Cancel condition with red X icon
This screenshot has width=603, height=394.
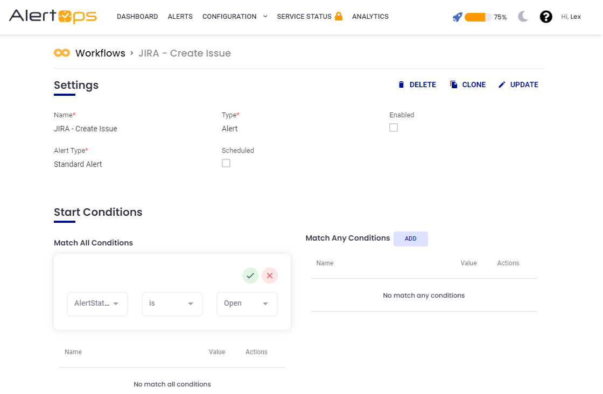tap(270, 276)
